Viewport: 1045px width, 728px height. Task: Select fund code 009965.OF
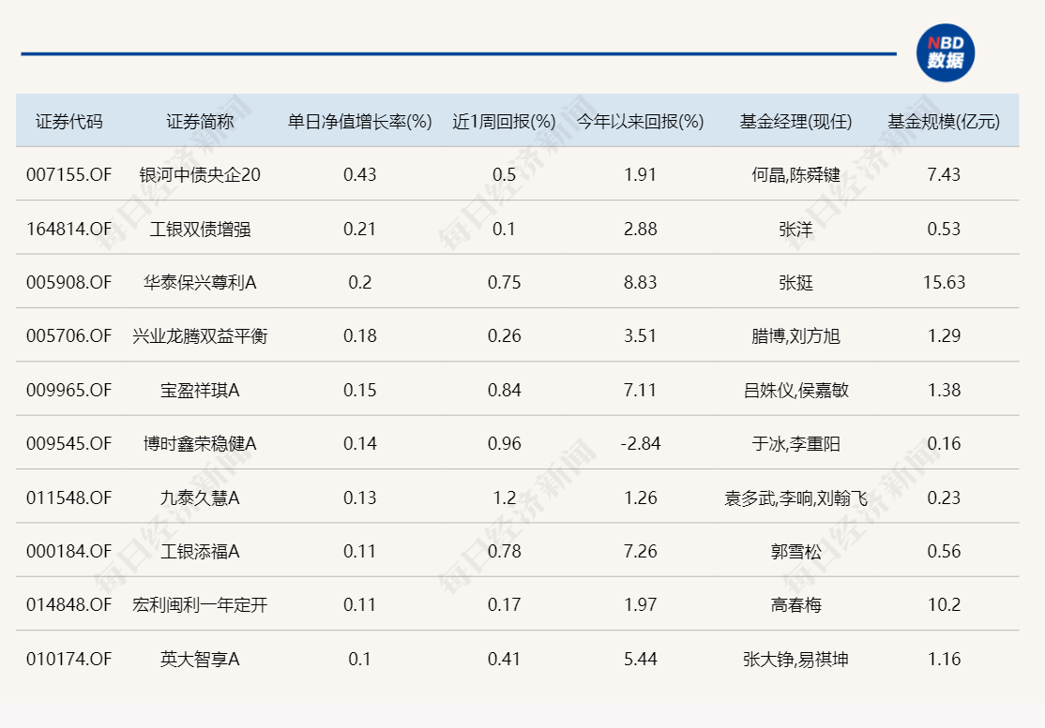pos(69,390)
